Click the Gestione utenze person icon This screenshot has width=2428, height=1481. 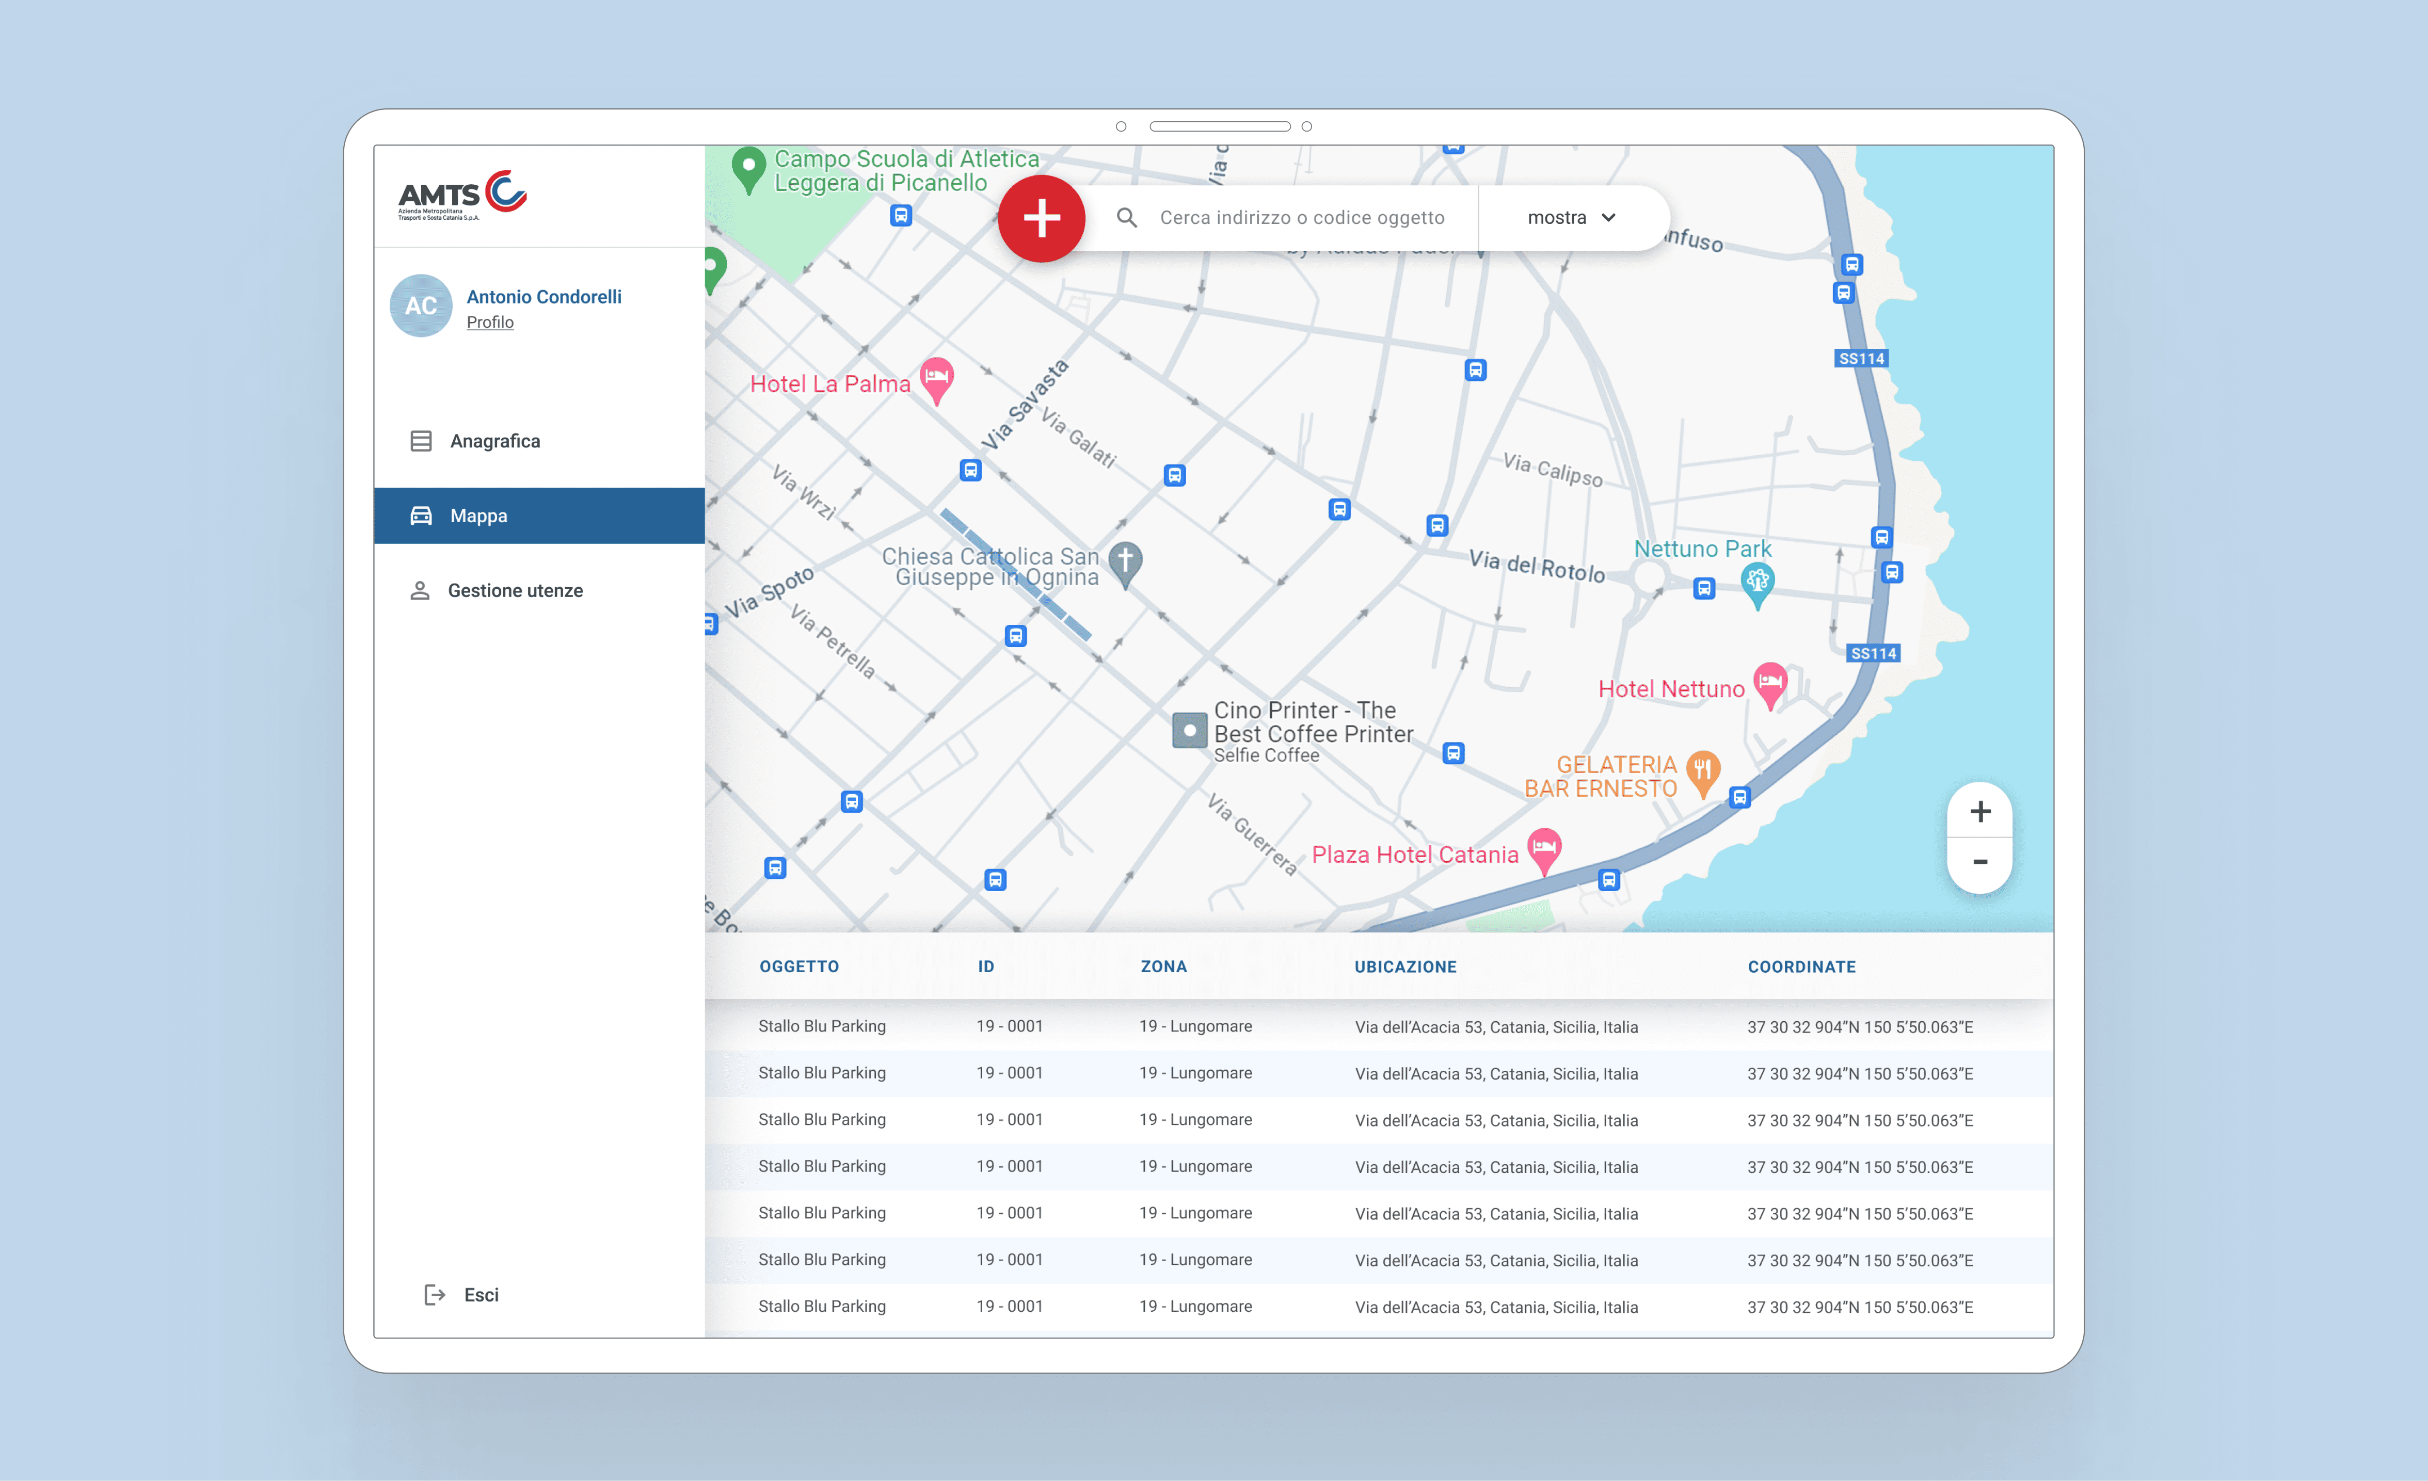point(420,590)
